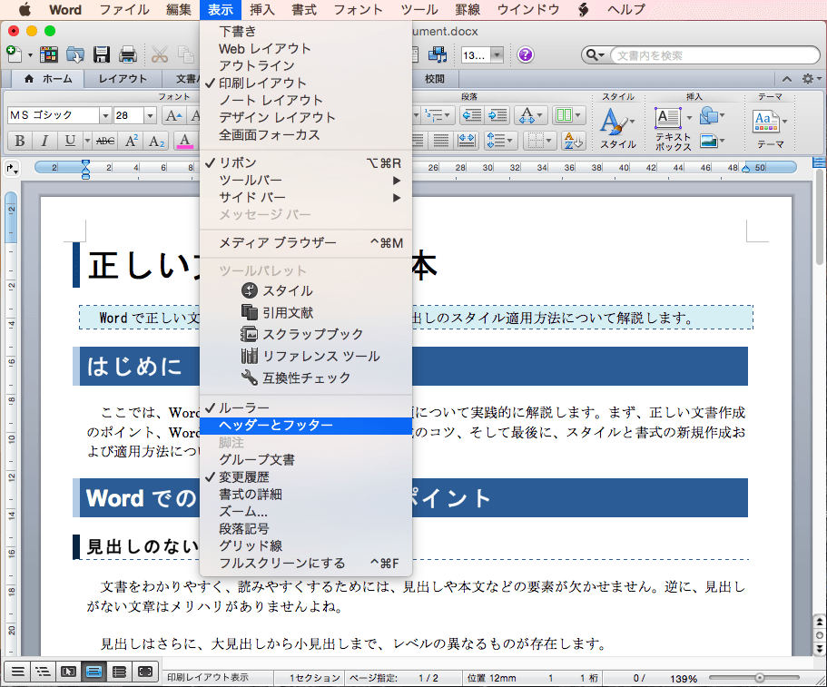Image resolution: width=827 pixels, height=687 pixels.
Task: Increase font size with A up icon
Action: click(173, 115)
